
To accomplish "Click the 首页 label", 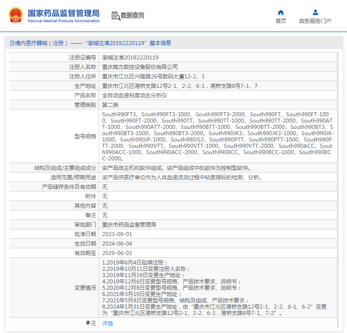I will click(x=281, y=21).
